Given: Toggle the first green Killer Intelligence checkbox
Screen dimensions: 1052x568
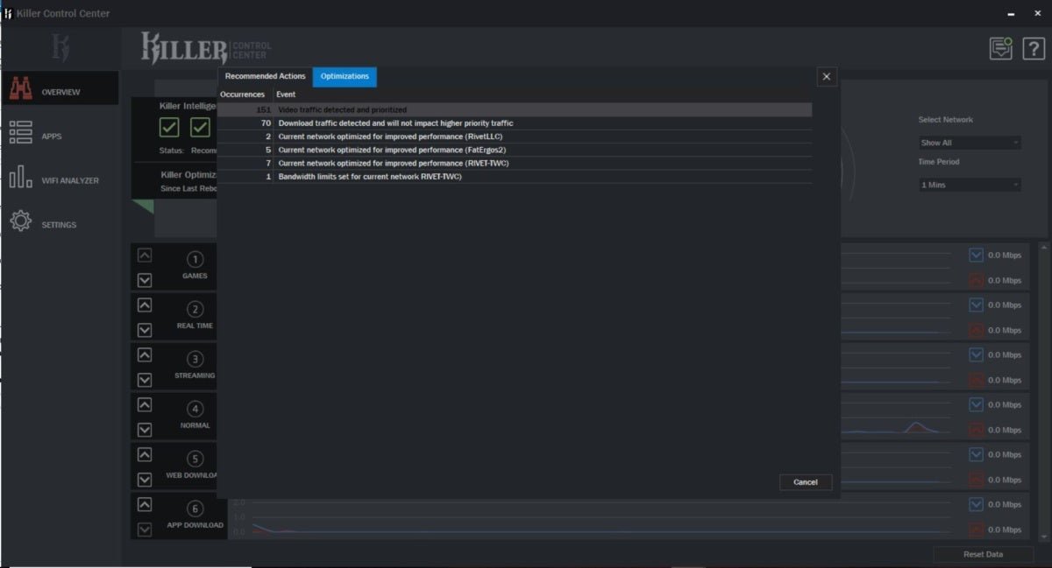Looking at the screenshot, I should [x=169, y=127].
